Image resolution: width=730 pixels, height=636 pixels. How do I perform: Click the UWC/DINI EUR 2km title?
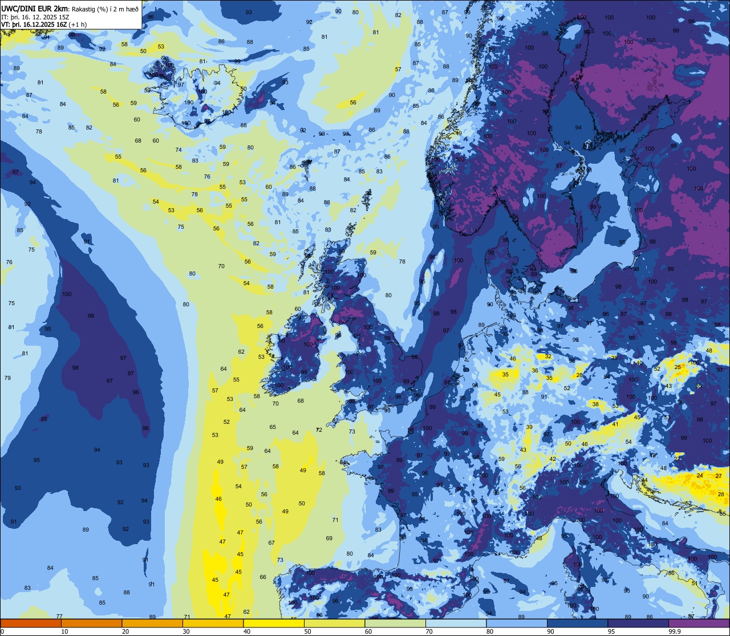pyautogui.click(x=35, y=8)
